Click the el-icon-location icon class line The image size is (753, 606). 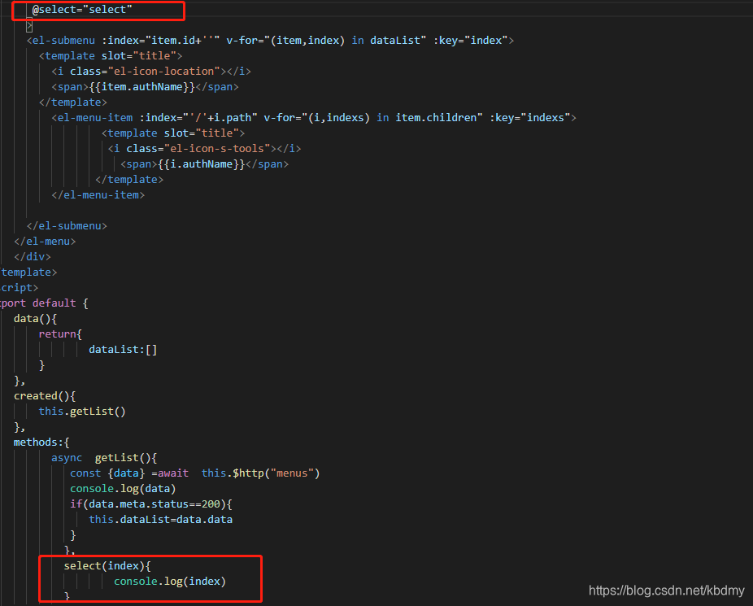(151, 71)
